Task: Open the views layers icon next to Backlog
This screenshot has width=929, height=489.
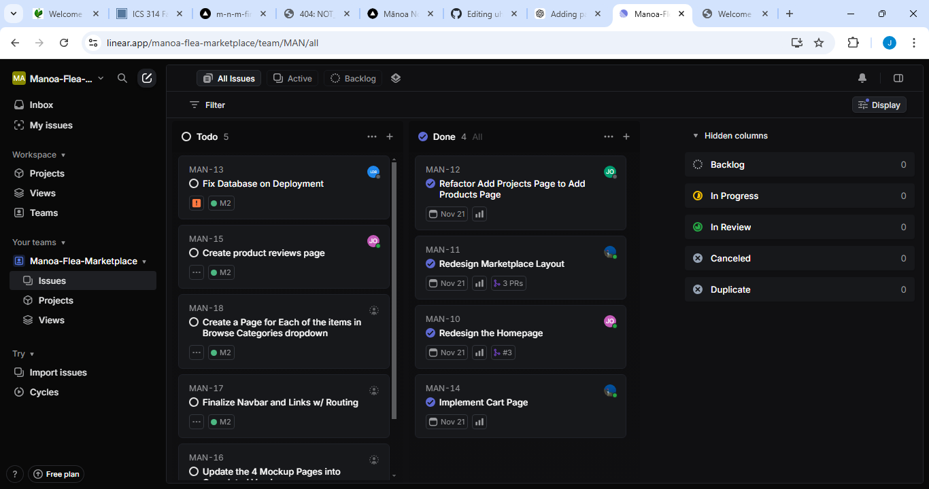Action: tap(396, 78)
